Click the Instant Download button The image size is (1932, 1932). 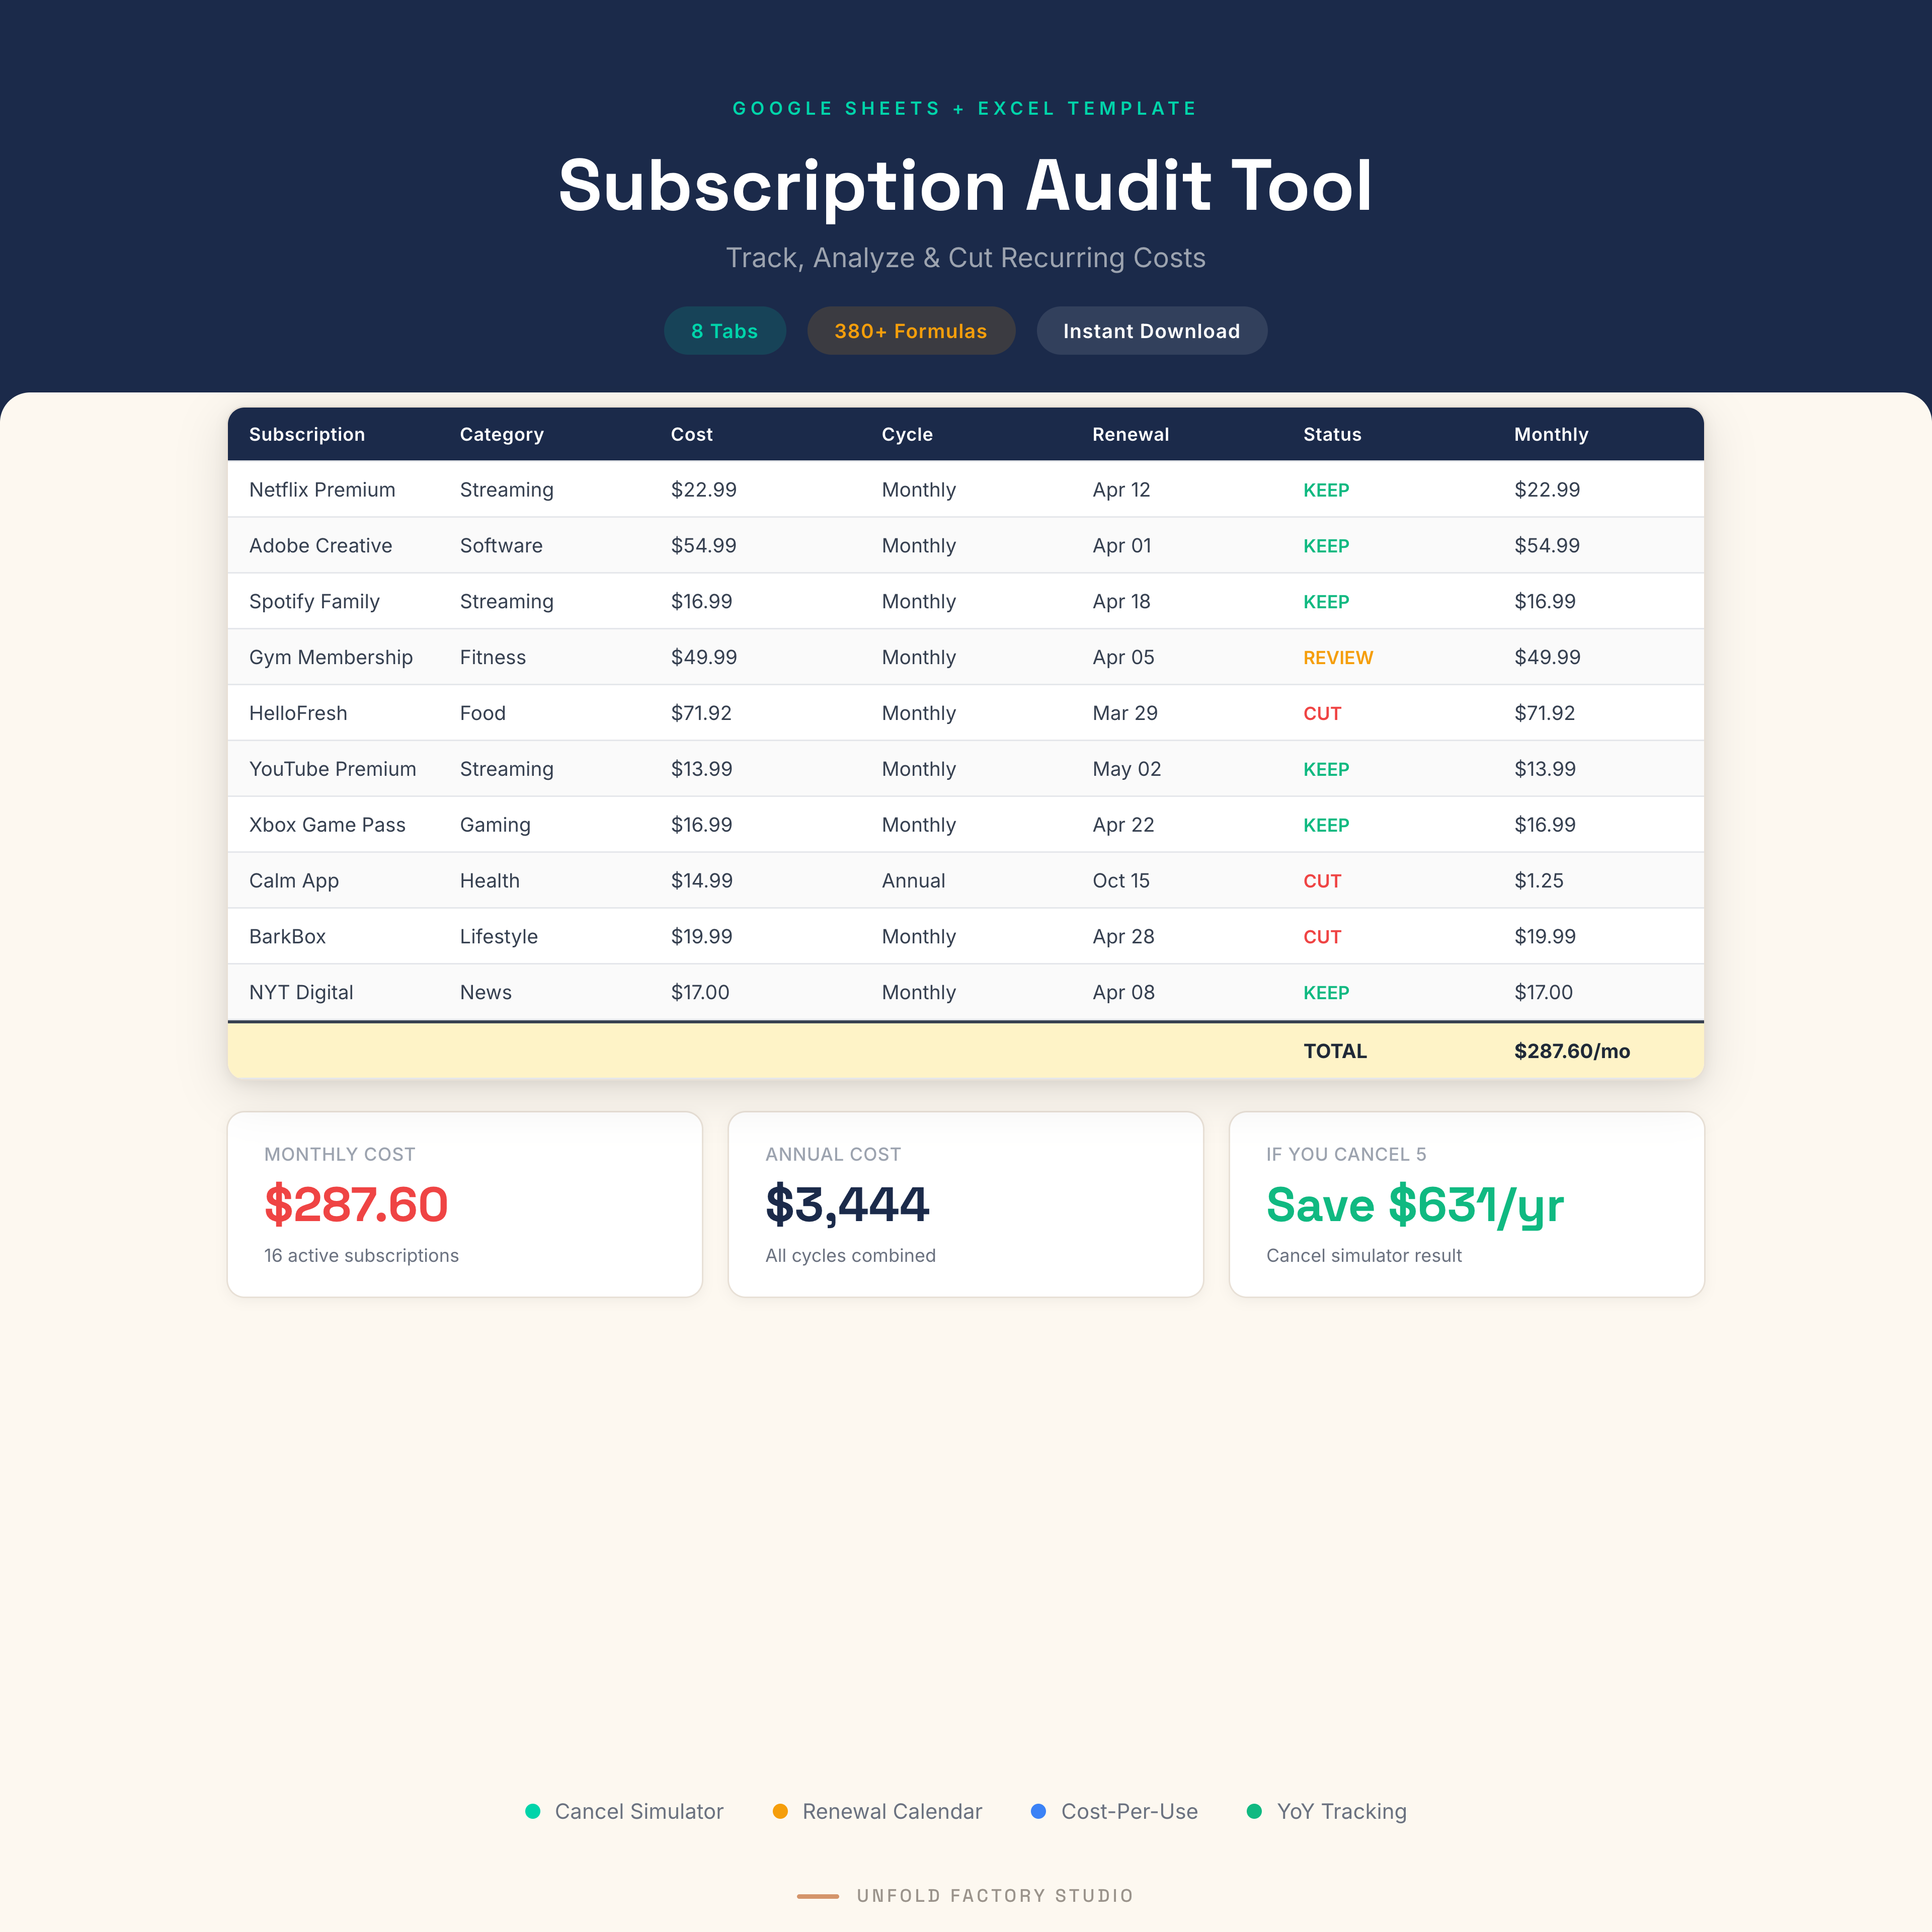[x=1151, y=330]
